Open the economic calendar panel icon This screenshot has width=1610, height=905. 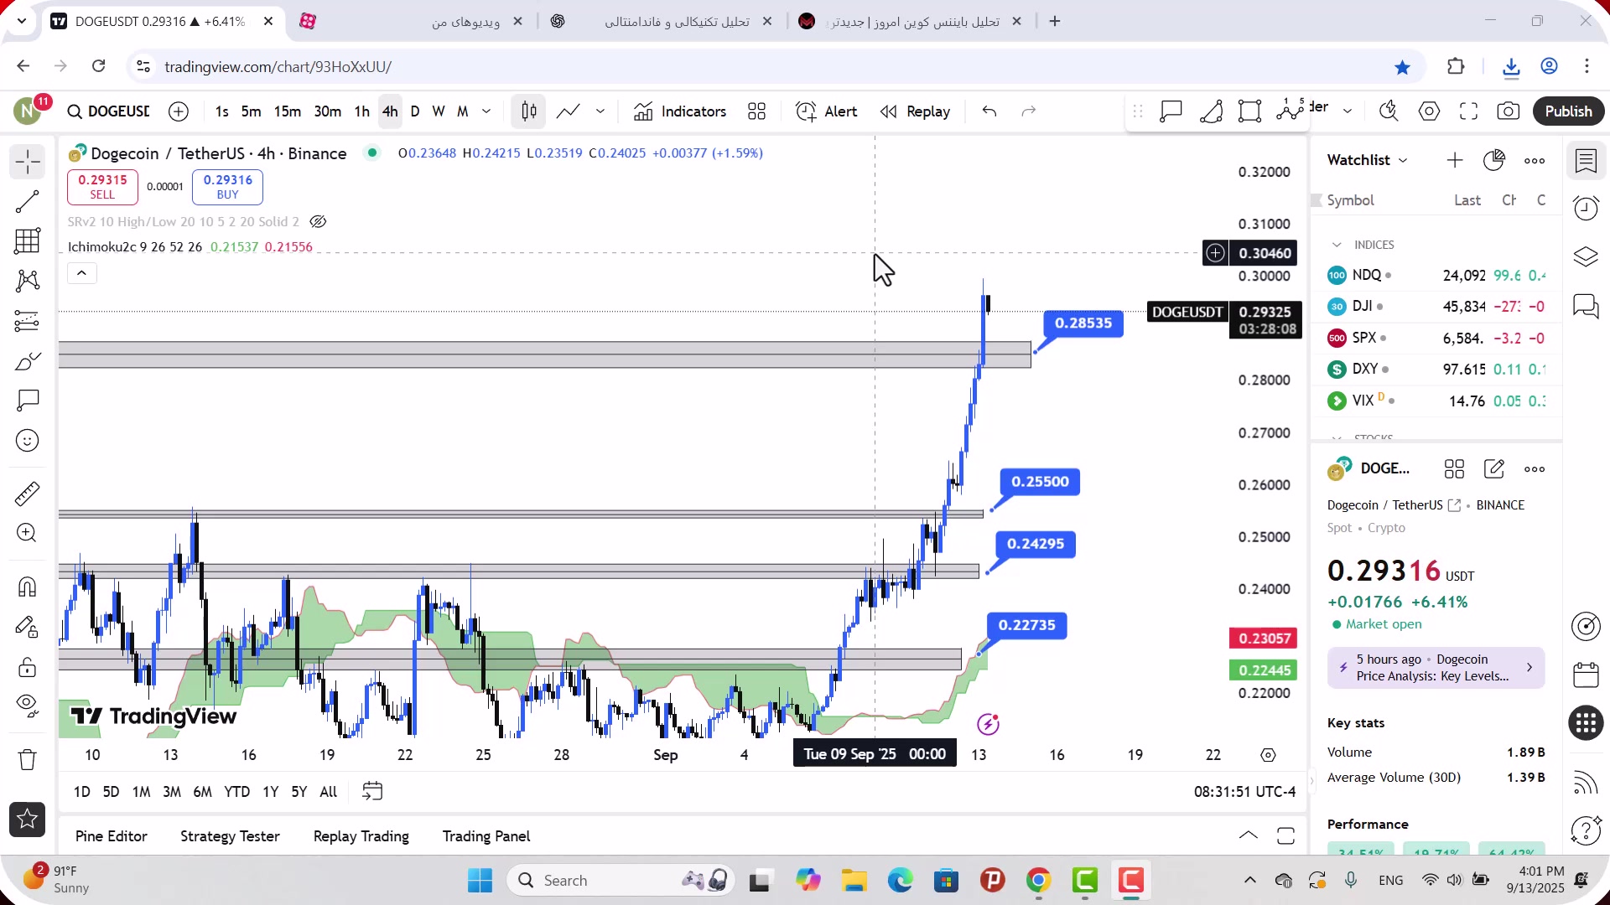(1587, 674)
